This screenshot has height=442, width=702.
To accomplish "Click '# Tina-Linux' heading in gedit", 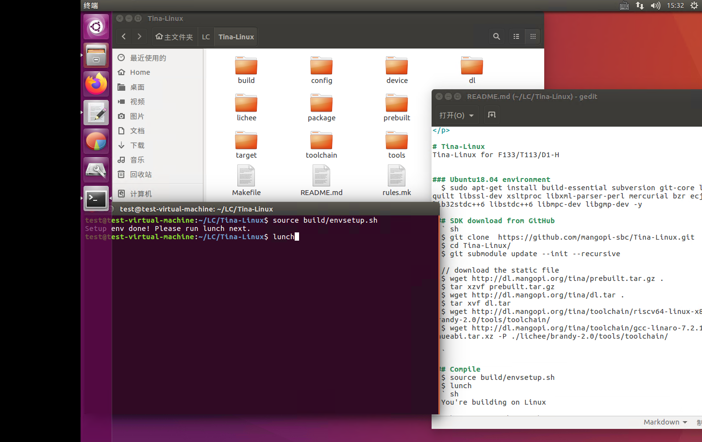I will point(458,147).
